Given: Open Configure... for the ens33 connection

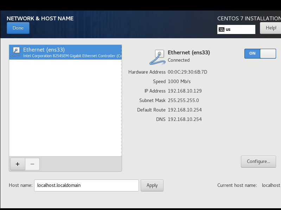Looking at the screenshot, I should pos(258,161).
